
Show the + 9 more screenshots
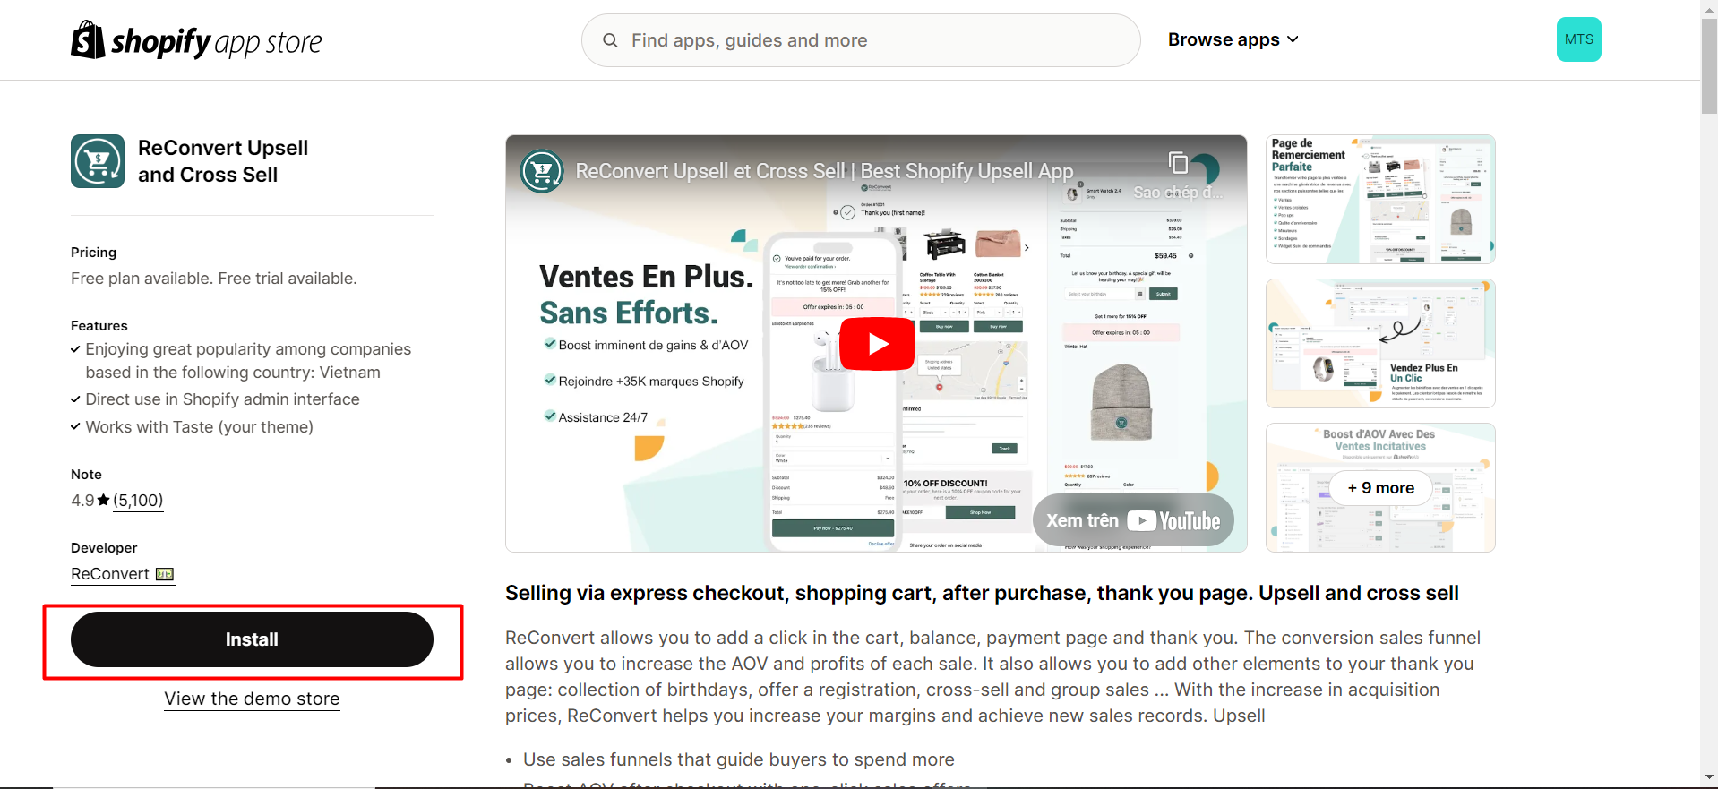click(1380, 488)
